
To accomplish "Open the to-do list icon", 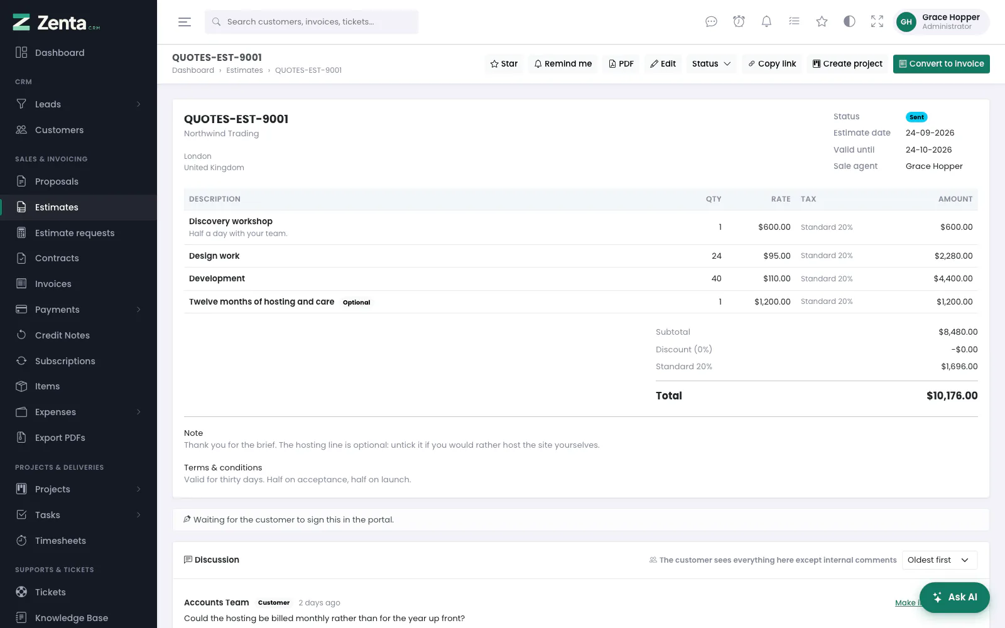I will tap(794, 22).
